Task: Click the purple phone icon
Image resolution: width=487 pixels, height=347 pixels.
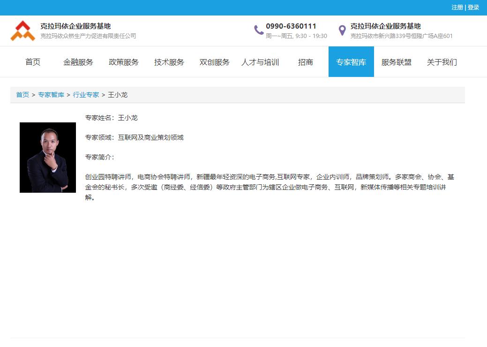Action: click(259, 30)
